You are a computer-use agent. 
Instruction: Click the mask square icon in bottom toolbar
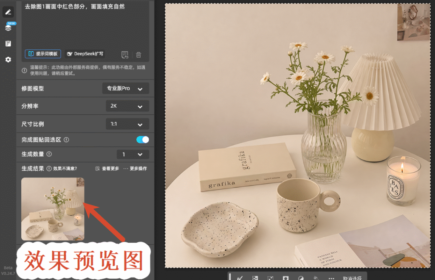coord(285,278)
